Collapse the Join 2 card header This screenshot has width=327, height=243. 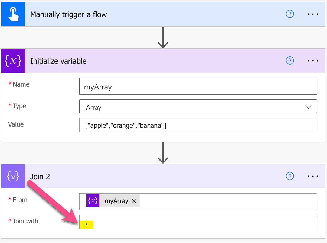[162, 176]
